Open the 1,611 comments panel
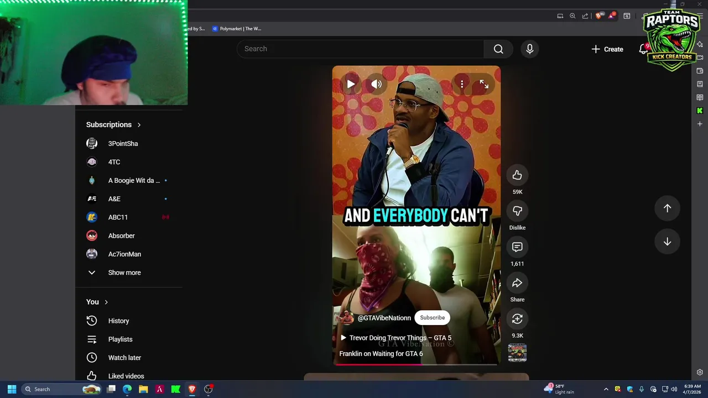The image size is (708, 398). pos(517,247)
